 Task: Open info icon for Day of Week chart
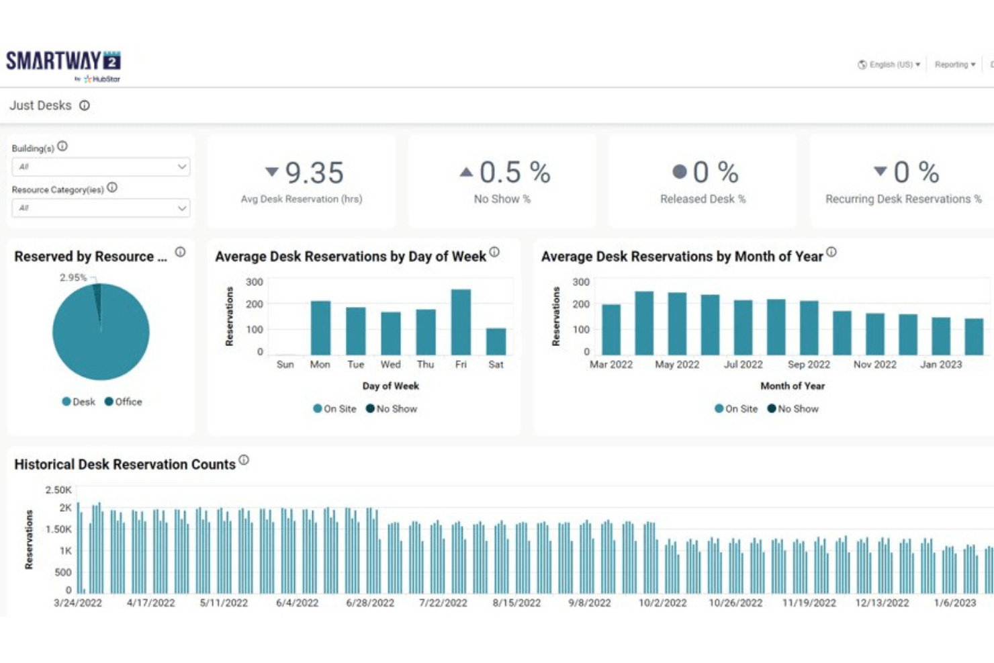tap(494, 252)
